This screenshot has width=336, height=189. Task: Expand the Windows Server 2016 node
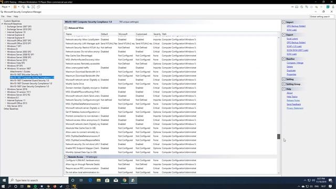click(6, 89)
